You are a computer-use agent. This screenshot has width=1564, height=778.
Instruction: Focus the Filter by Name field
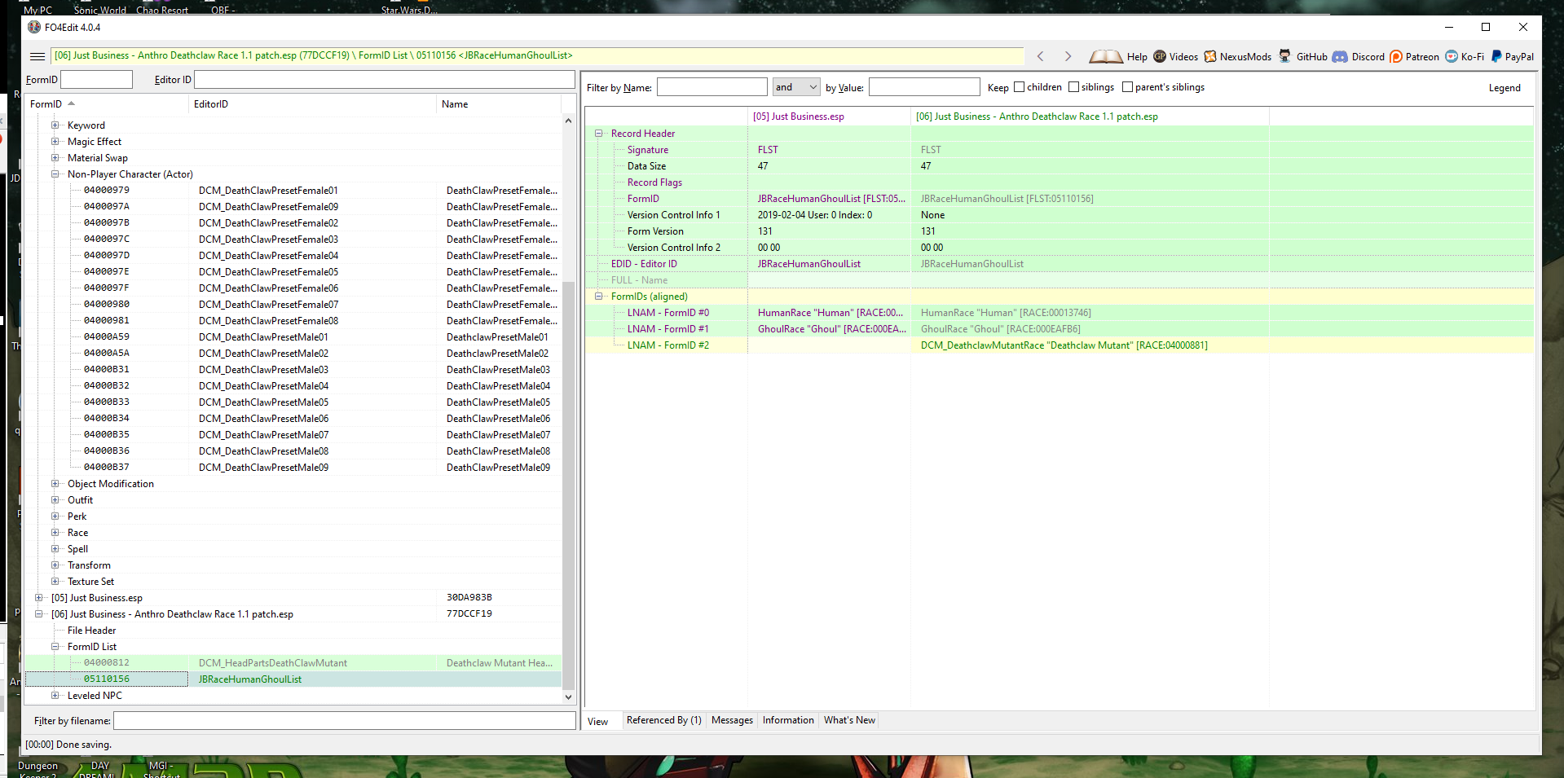tap(712, 87)
